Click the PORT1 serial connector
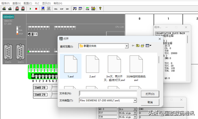Image resolution: width=198 pixels, height=119 pixels. click(20, 52)
